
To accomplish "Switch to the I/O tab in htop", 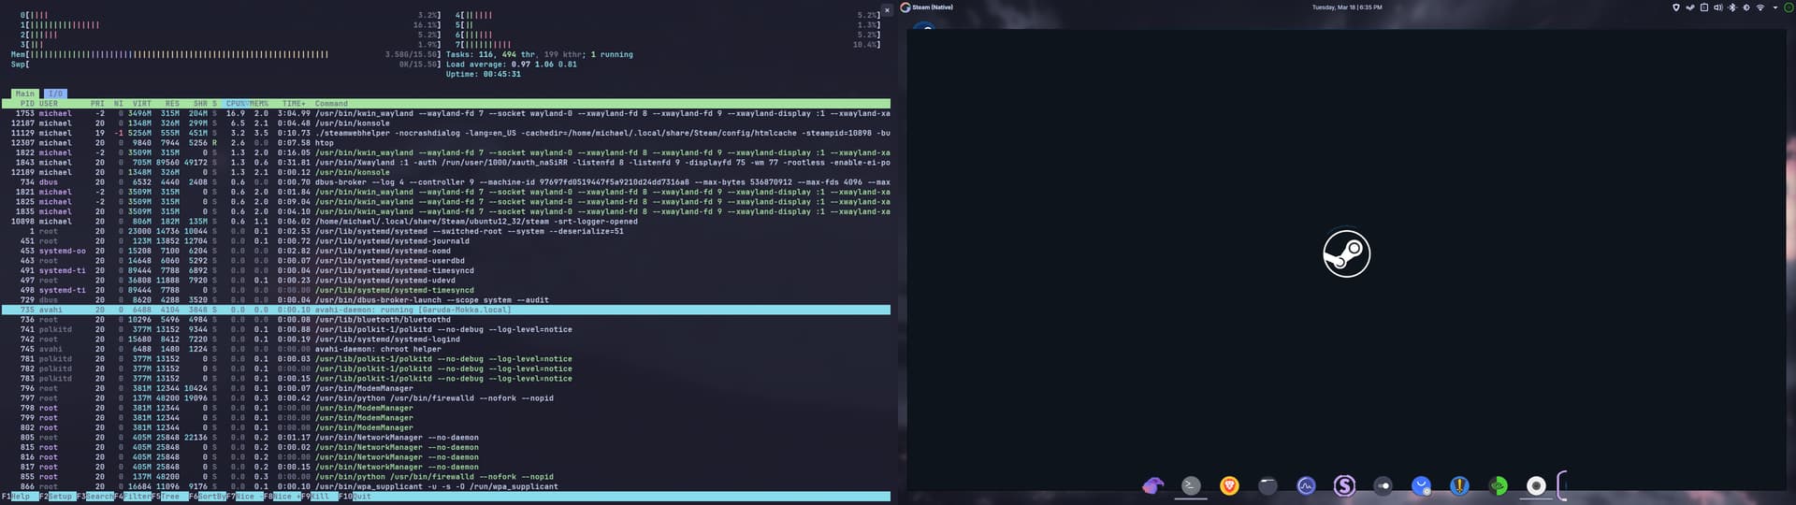I will pyautogui.click(x=55, y=94).
